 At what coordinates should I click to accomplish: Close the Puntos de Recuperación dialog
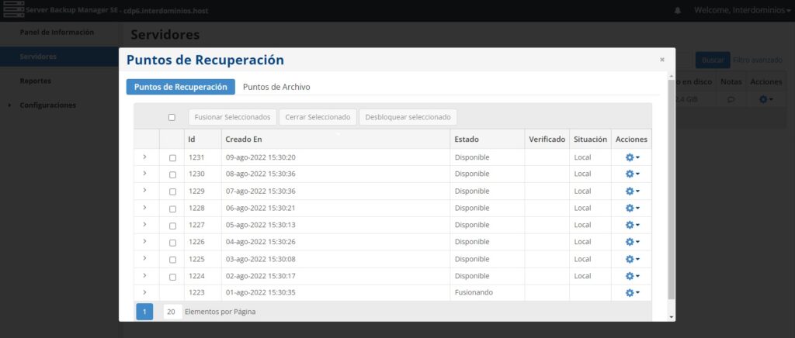(661, 60)
